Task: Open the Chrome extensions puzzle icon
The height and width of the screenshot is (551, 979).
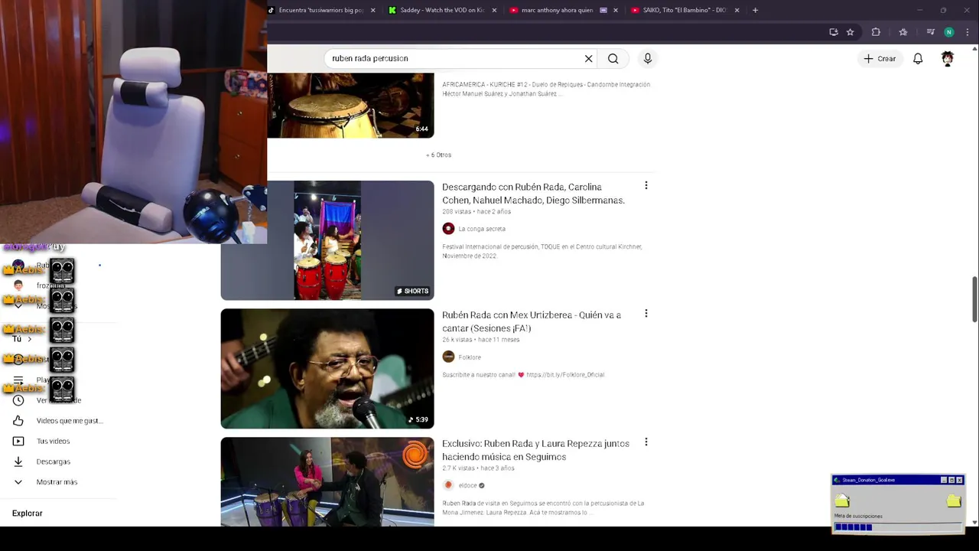Action: pos(876,32)
